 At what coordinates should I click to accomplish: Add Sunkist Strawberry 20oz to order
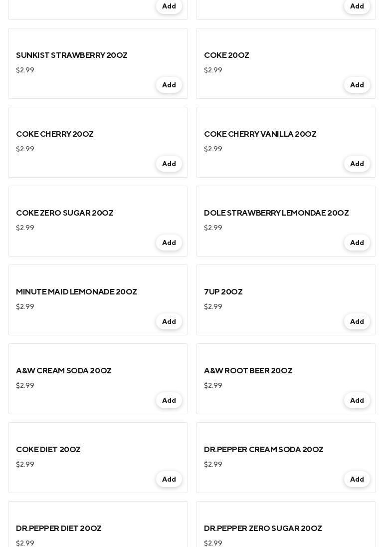[x=169, y=85]
